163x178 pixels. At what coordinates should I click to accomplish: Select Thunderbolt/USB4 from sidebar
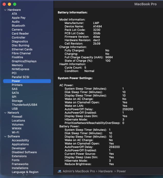tap(24, 105)
